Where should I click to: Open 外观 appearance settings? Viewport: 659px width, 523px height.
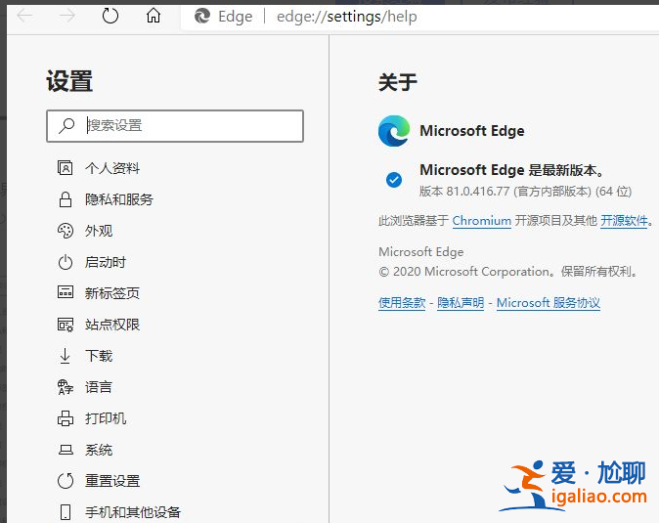click(x=99, y=231)
